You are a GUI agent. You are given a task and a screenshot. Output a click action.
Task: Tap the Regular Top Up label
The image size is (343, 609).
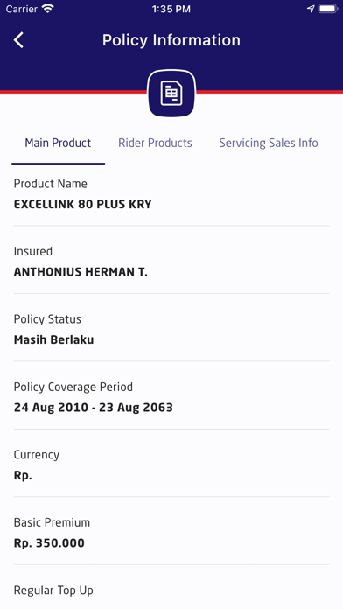click(x=53, y=591)
